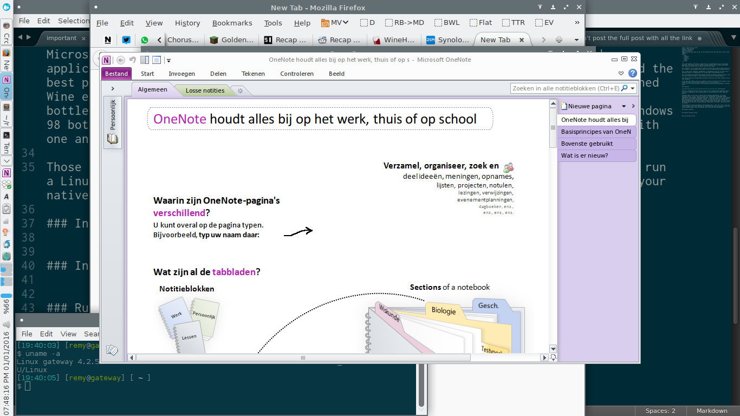
Task: Click the Persoonlijk notebook book icon
Action: [113, 138]
